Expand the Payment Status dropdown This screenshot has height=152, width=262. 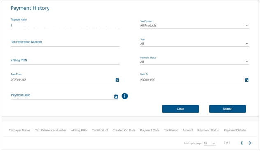coord(195,62)
